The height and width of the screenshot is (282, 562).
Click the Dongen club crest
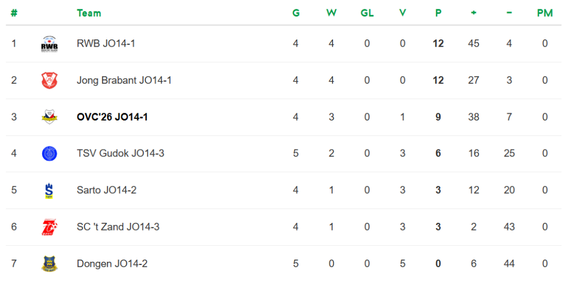[x=49, y=264]
